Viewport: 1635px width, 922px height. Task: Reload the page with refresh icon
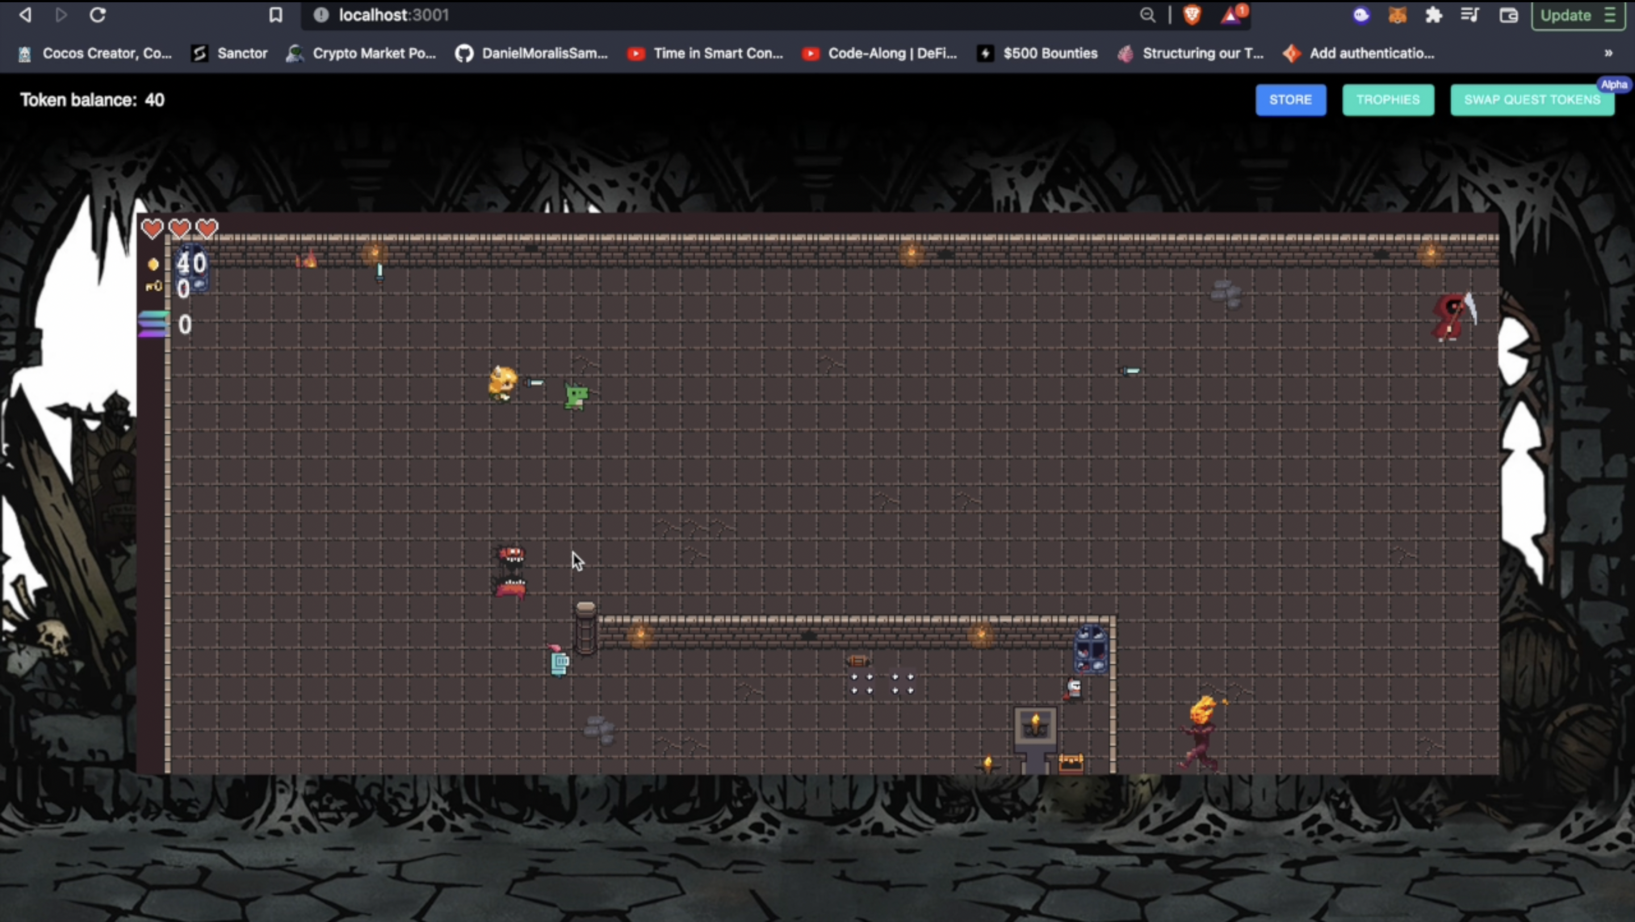(97, 15)
